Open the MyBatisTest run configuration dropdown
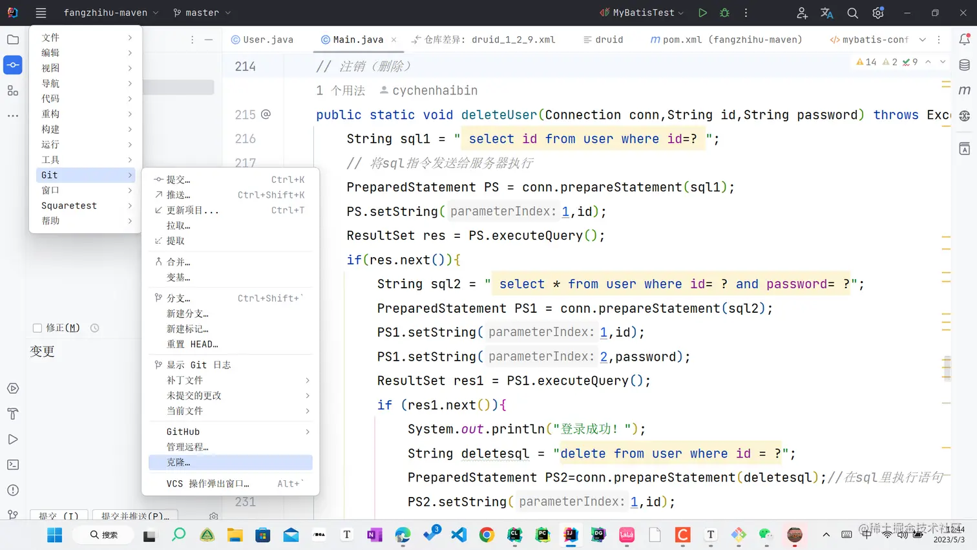Viewport: 977px width, 550px height. [642, 13]
